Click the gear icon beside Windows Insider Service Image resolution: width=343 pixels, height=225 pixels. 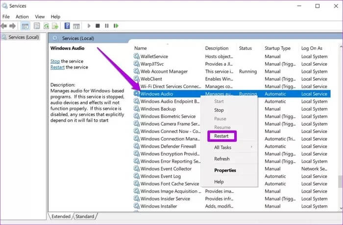click(137, 199)
